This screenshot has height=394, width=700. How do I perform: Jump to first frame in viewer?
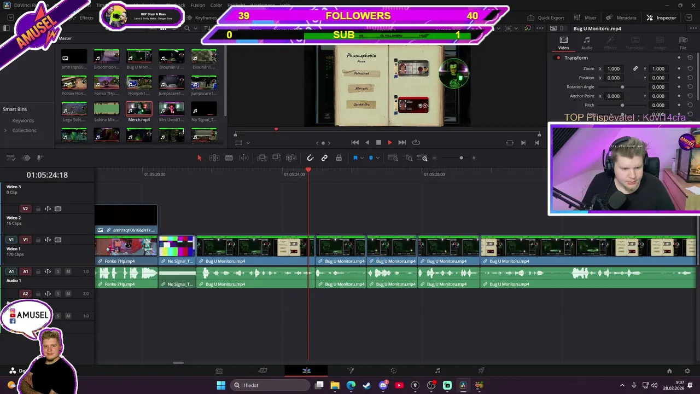(355, 142)
